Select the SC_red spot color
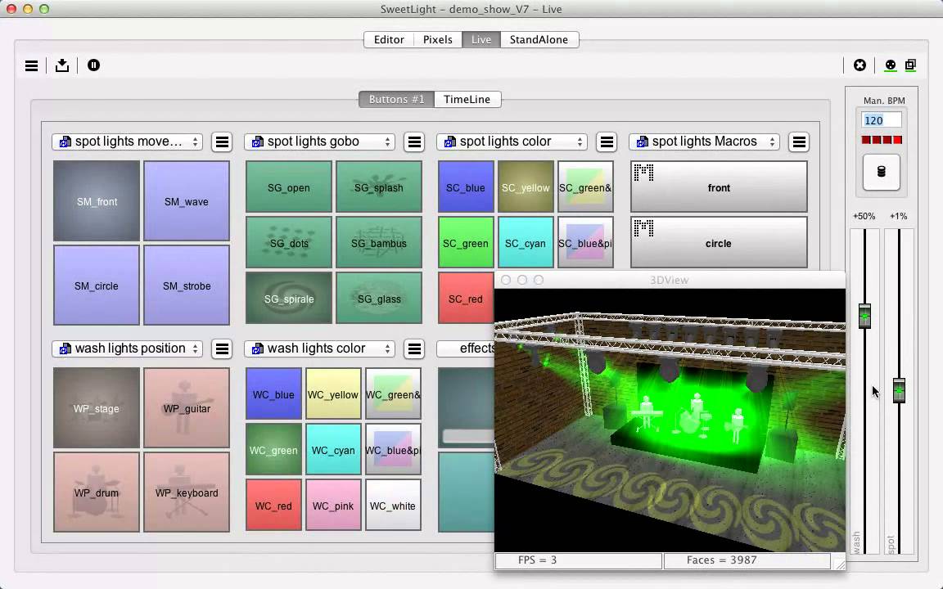 click(466, 298)
